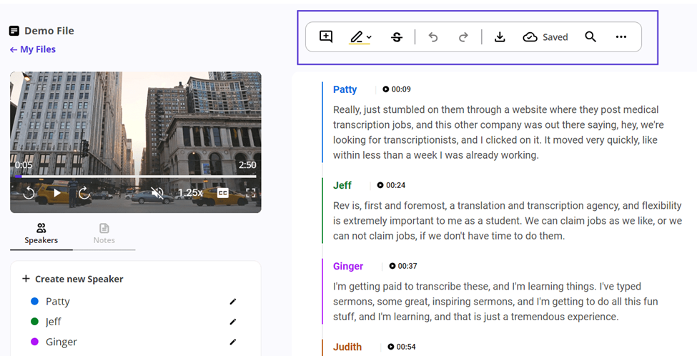The height and width of the screenshot is (356, 697).
Task: Undo the last edit
Action: [x=433, y=37]
